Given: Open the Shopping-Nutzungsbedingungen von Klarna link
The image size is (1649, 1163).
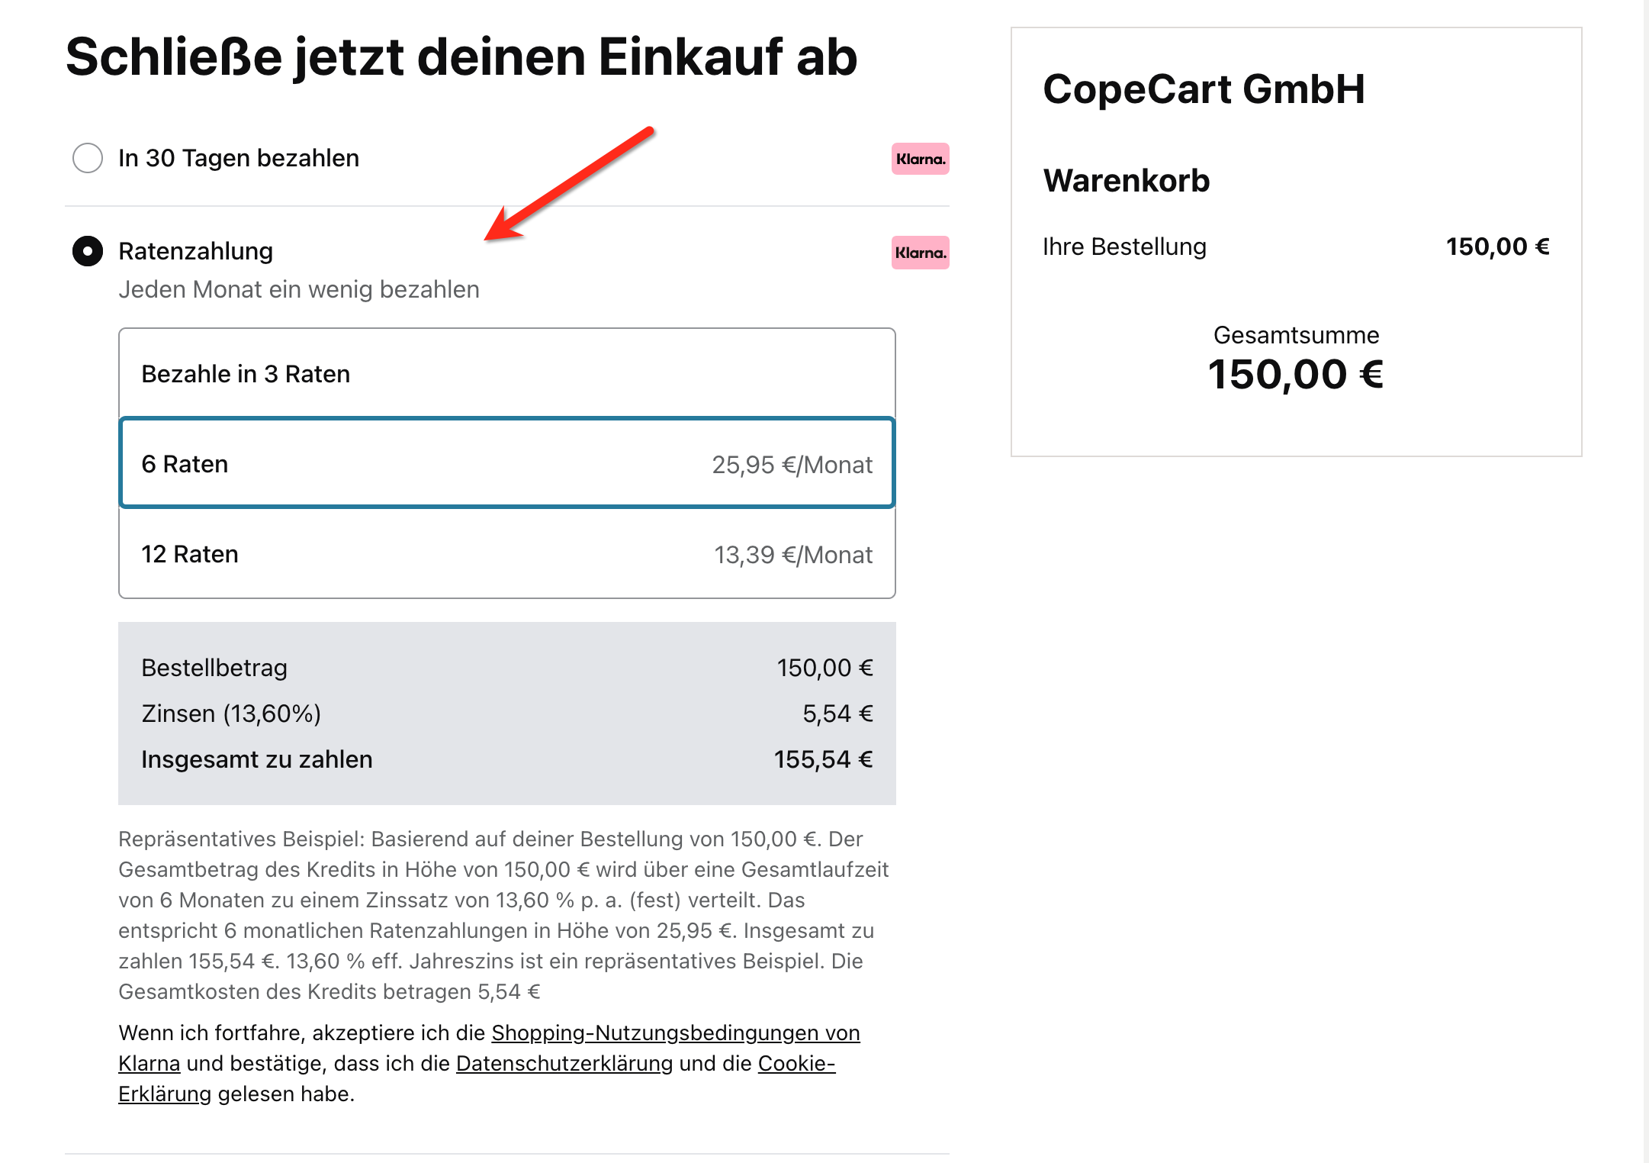Looking at the screenshot, I should [x=675, y=1033].
